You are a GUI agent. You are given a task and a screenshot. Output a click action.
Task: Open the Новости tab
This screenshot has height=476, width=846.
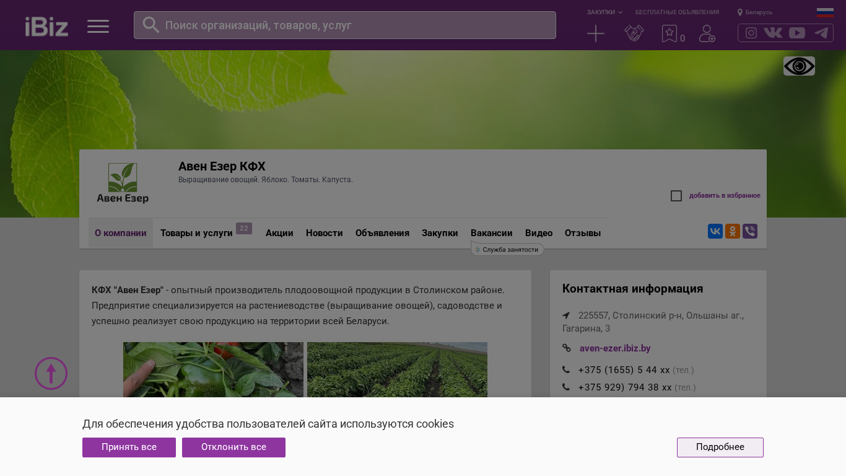point(325,233)
